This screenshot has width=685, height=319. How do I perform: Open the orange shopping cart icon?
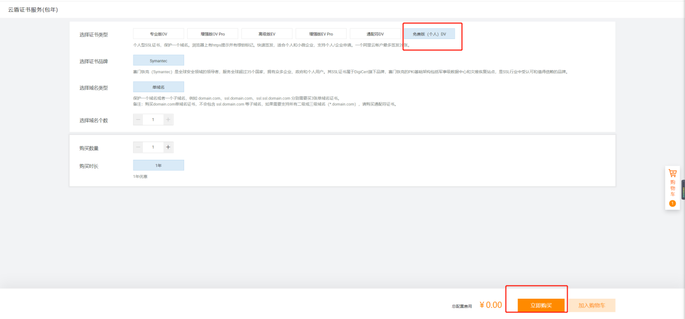(672, 173)
